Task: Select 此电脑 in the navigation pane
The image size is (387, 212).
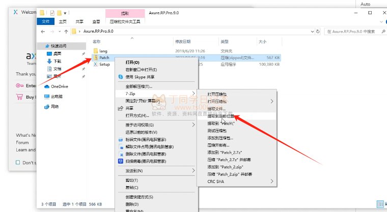Action: point(57,97)
